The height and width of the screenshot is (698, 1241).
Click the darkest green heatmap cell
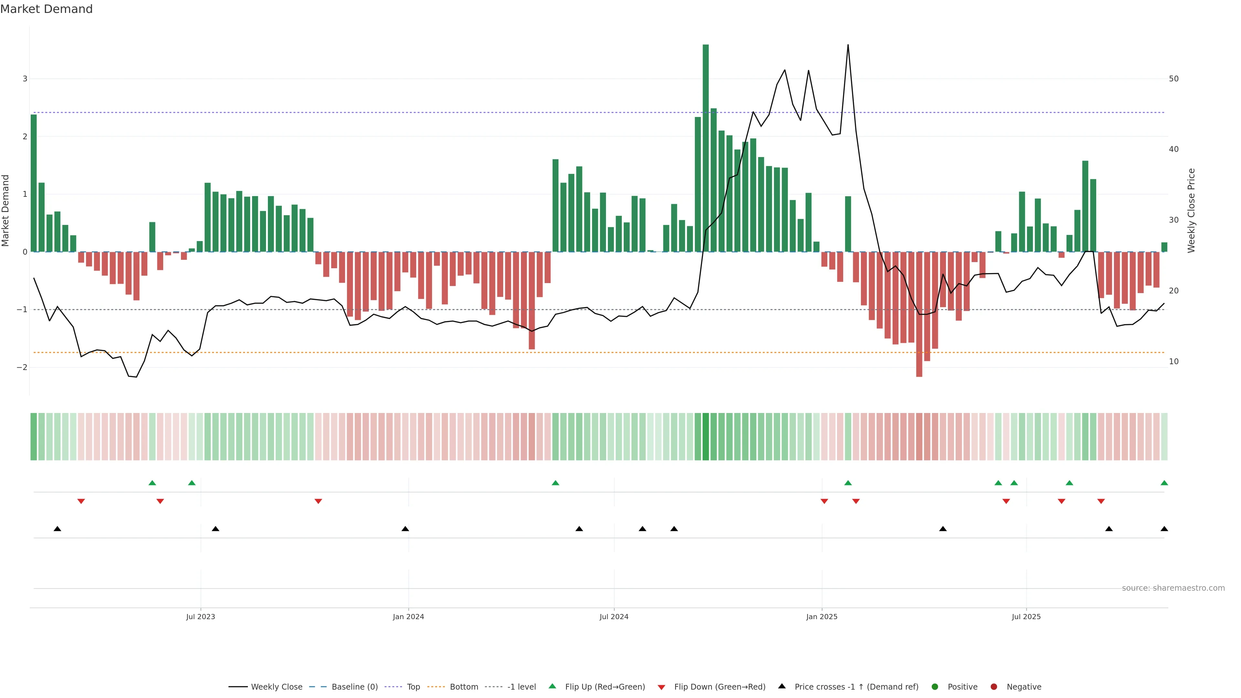[x=706, y=437]
